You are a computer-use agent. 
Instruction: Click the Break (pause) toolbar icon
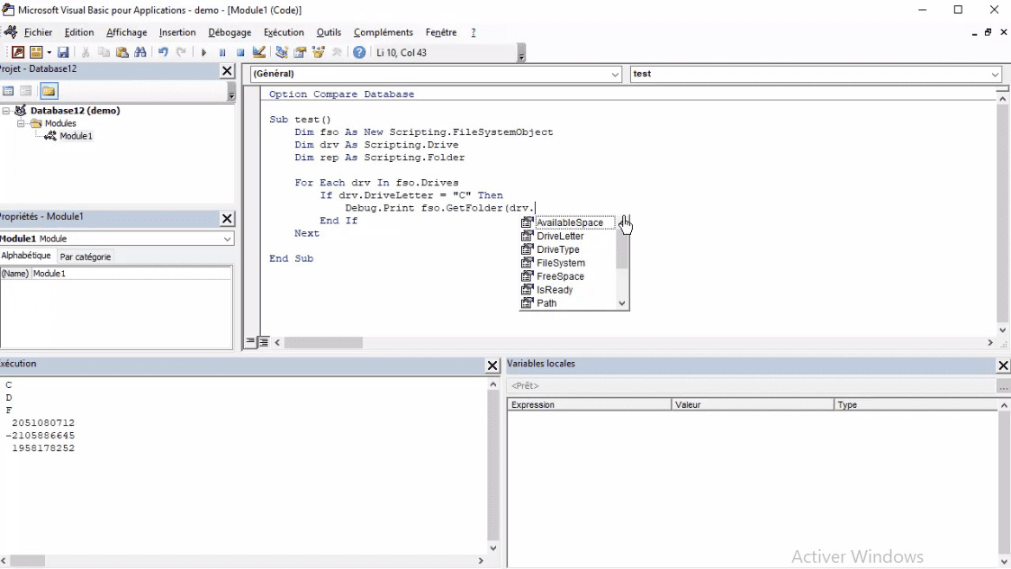tap(221, 51)
